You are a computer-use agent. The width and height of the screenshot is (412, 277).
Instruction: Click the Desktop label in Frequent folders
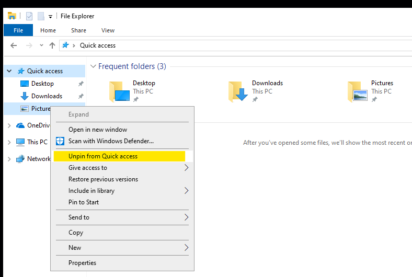coord(144,83)
